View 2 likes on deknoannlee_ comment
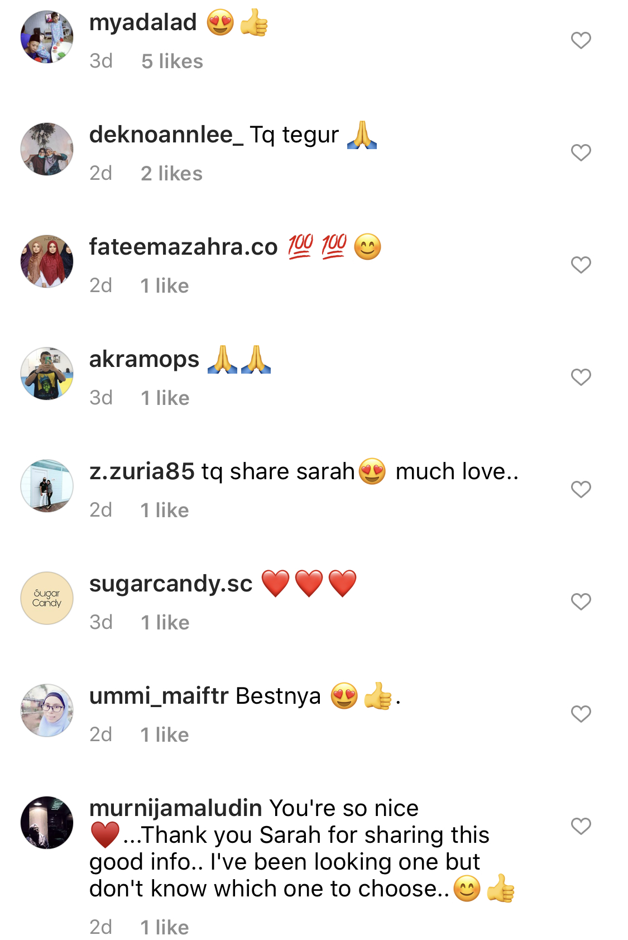Screen dimensions: 628x940 click(x=171, y=174)
